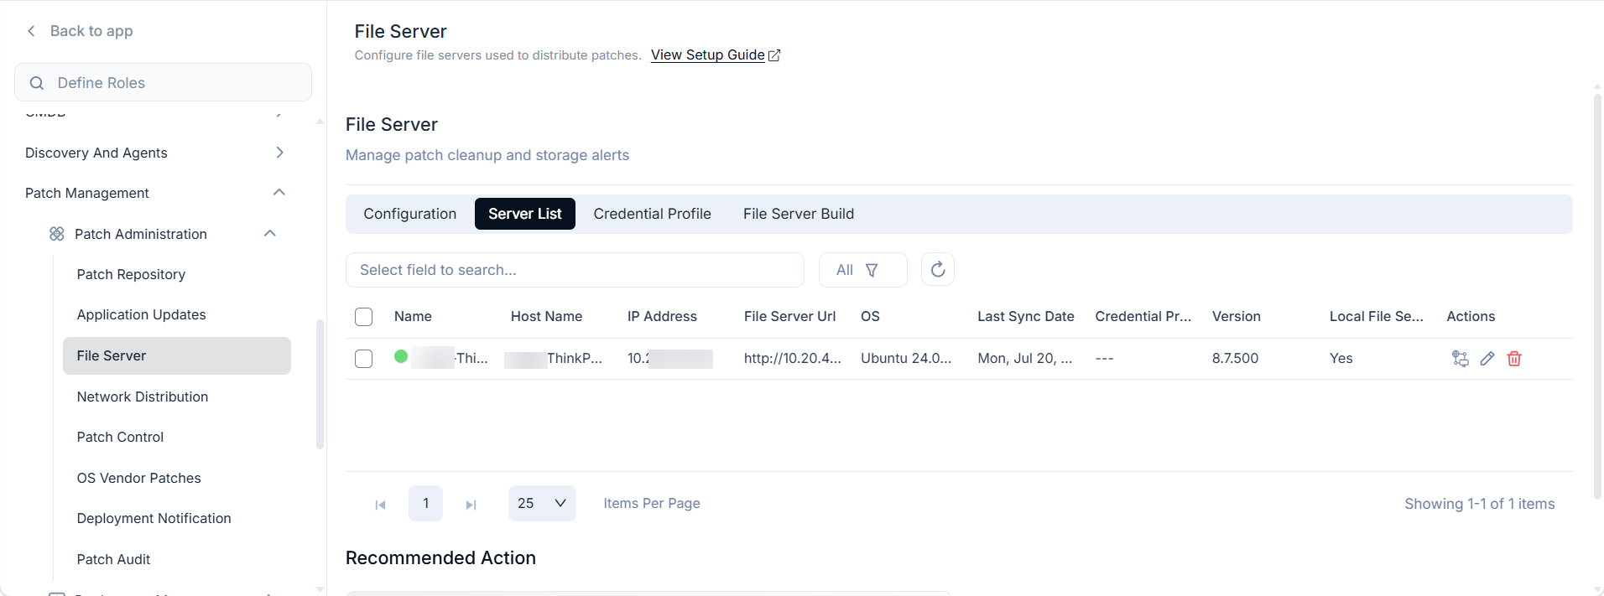
Task: Click the Credential Pr... column header
Action: coord(1143,316)
